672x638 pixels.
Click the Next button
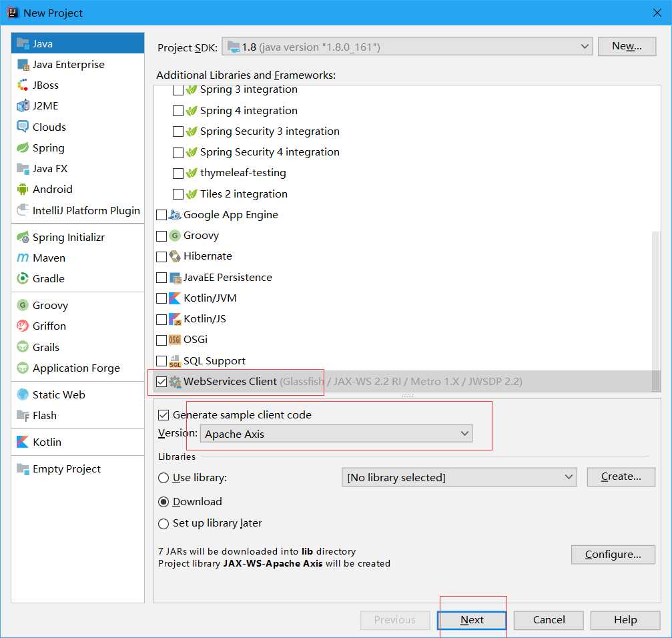click(x=472, y=620)
